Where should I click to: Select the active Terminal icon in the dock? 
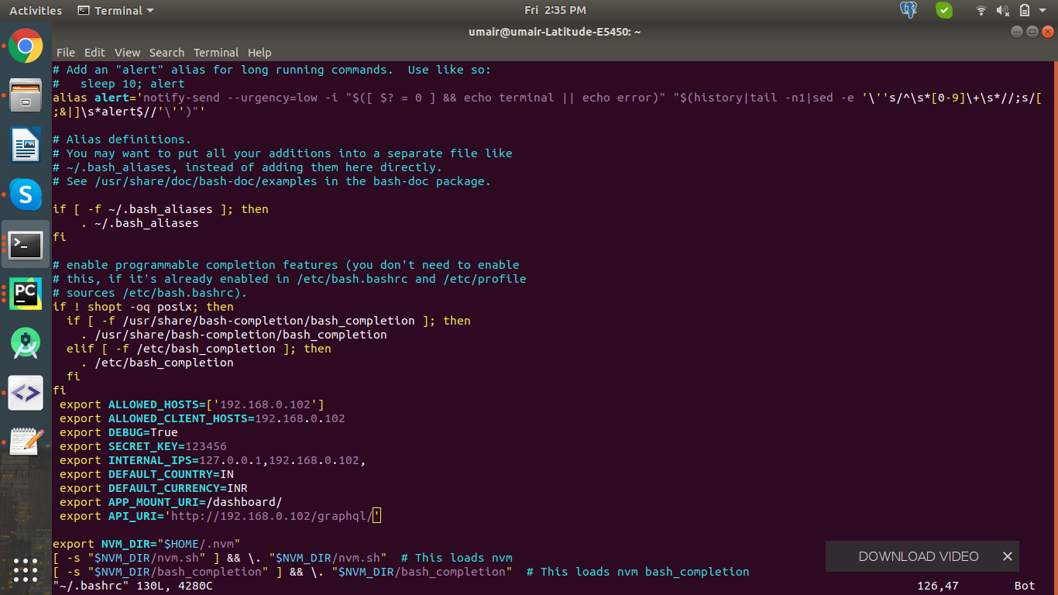[x=26, y=245]
